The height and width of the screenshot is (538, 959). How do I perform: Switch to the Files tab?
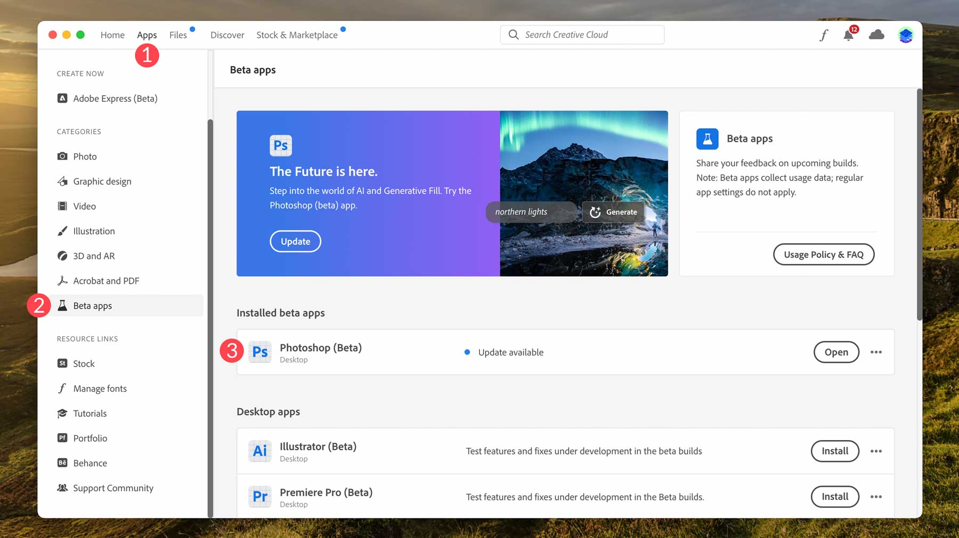coord(178,35)
